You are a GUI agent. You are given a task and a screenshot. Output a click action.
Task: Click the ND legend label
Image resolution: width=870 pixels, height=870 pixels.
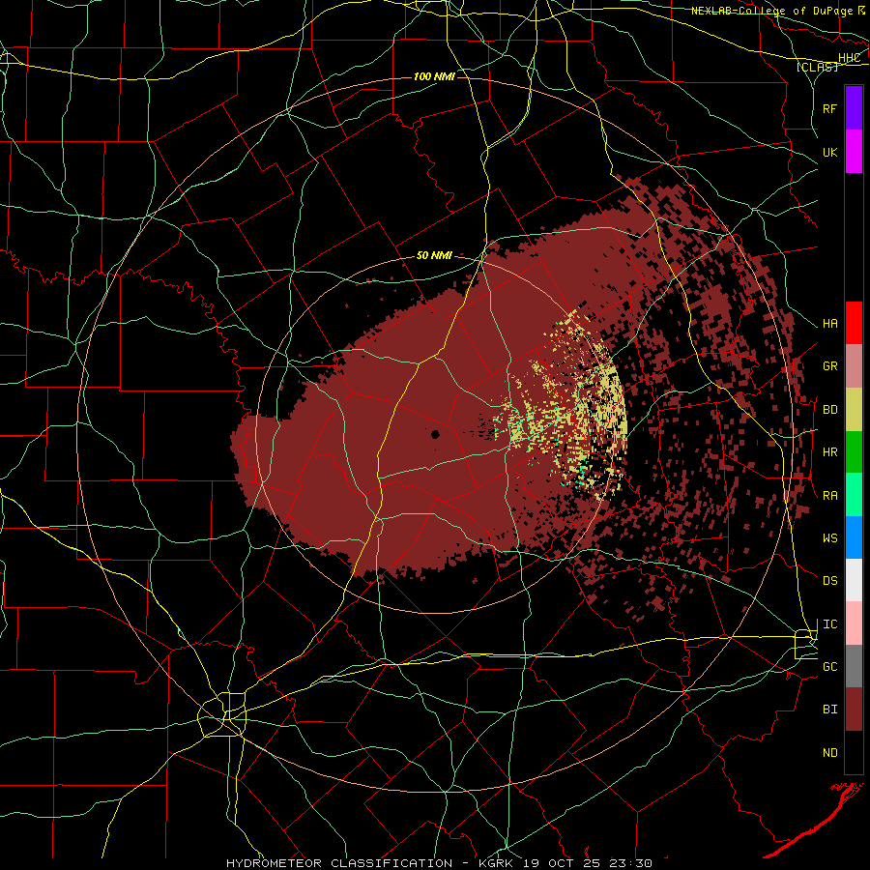(829, 753)
